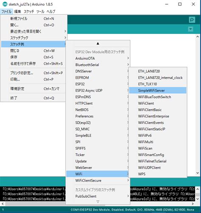Expand the DNSServer examples
This screenshot has height=213, width=201.
click(x=98, y=71)
